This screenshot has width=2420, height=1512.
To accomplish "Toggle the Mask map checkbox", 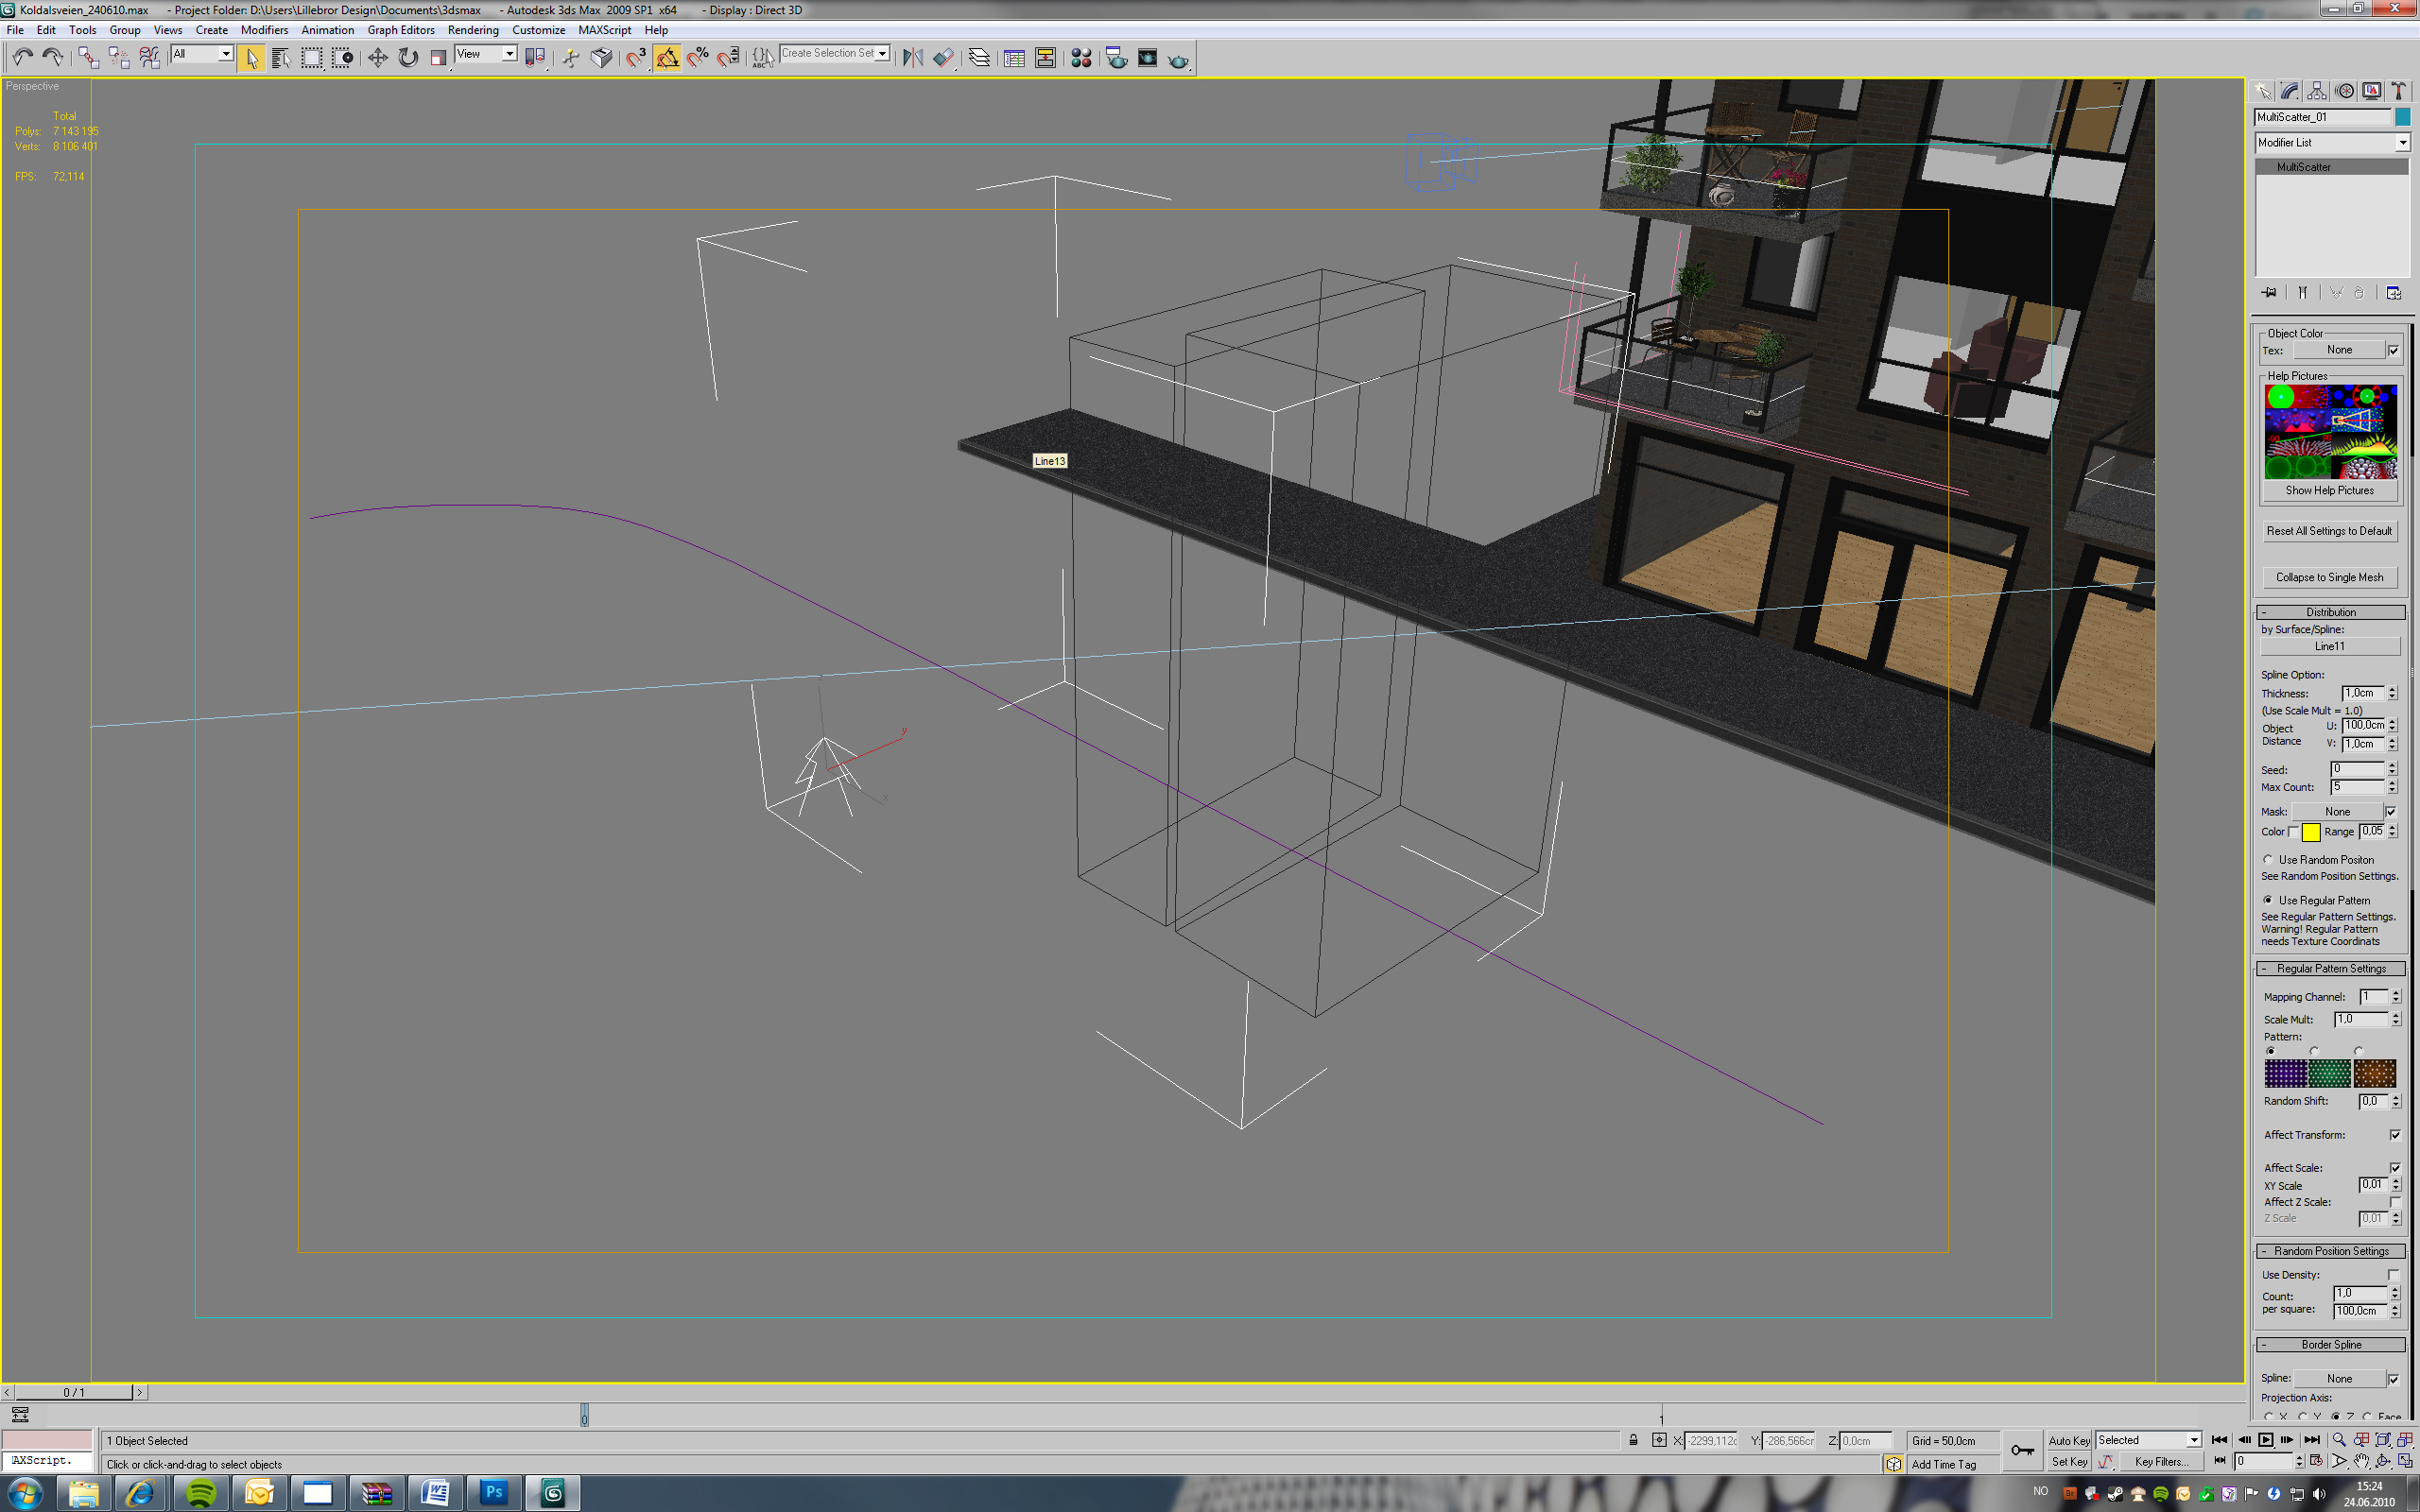I will (x=2391, y=811).
